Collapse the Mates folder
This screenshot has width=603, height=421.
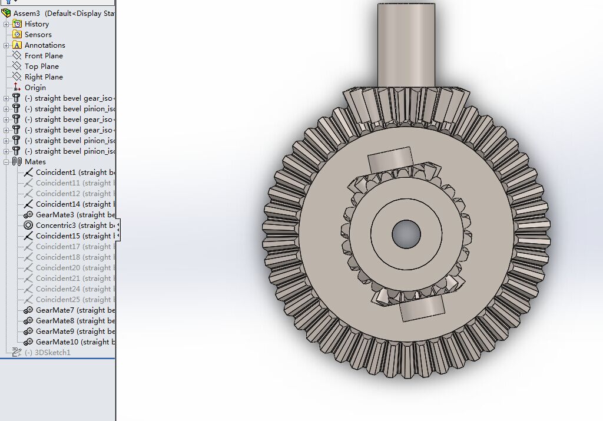pyautogui.click(x=6, y=162)
